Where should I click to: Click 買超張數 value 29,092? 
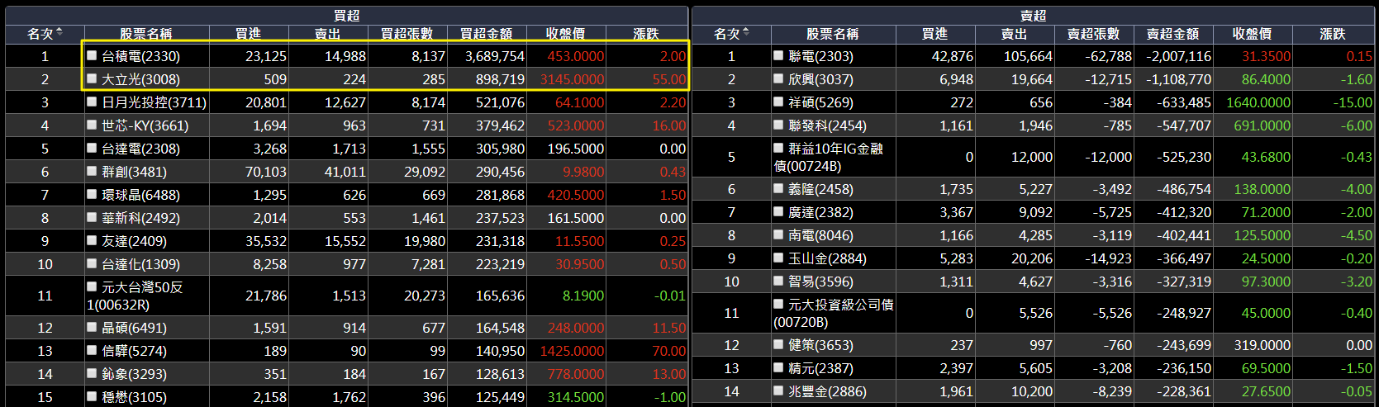click(425, 172)
